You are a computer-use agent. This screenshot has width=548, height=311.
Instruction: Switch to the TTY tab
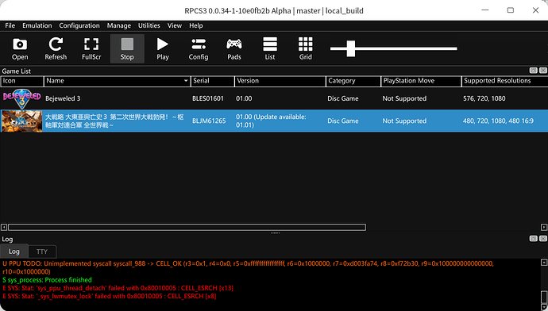tap(42, 251)
